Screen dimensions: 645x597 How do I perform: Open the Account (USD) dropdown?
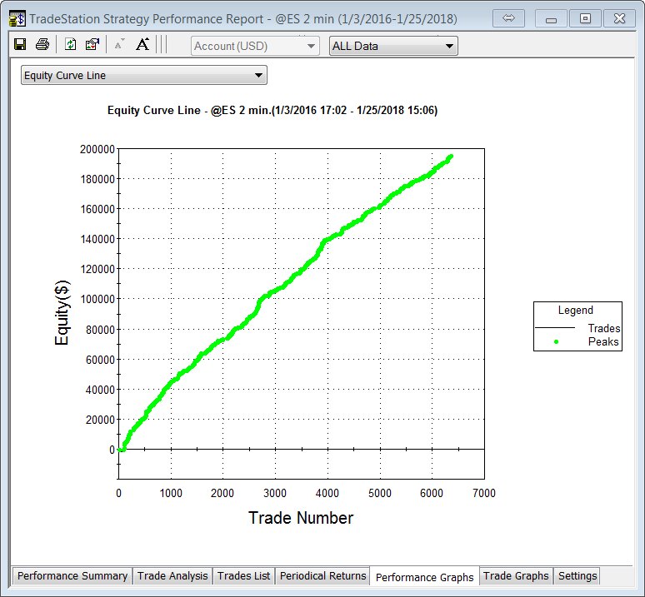click(255, 46)
